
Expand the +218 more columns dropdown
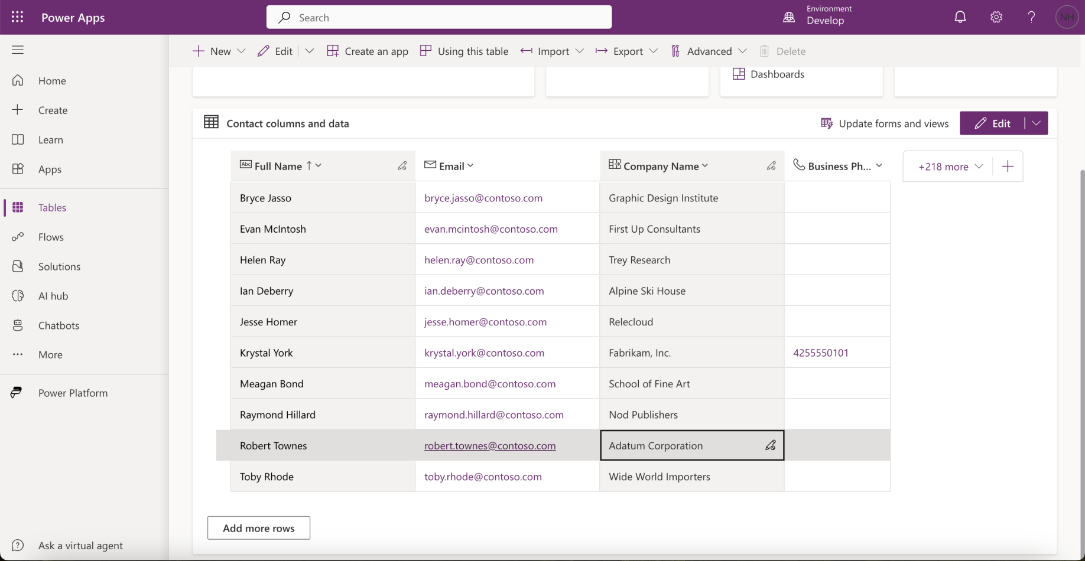(950, 167)
